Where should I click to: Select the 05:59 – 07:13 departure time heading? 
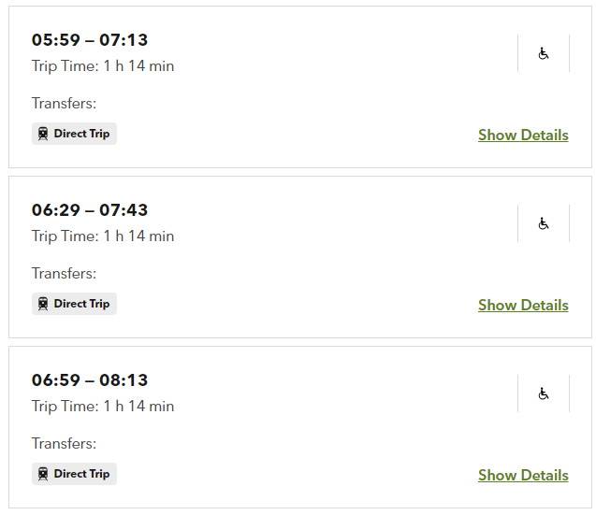click(x=90, y=40)
